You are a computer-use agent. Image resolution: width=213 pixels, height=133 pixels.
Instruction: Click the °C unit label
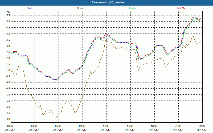pyautogui.click(x=9, y=12)
